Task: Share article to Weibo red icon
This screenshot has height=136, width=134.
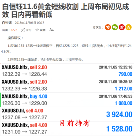Action: (122, 27)
